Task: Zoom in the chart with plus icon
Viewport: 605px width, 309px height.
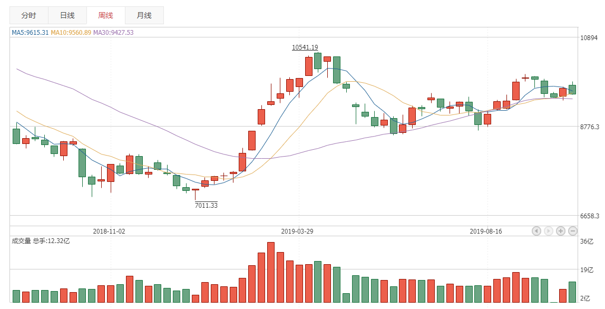Action: coord(561,231)
